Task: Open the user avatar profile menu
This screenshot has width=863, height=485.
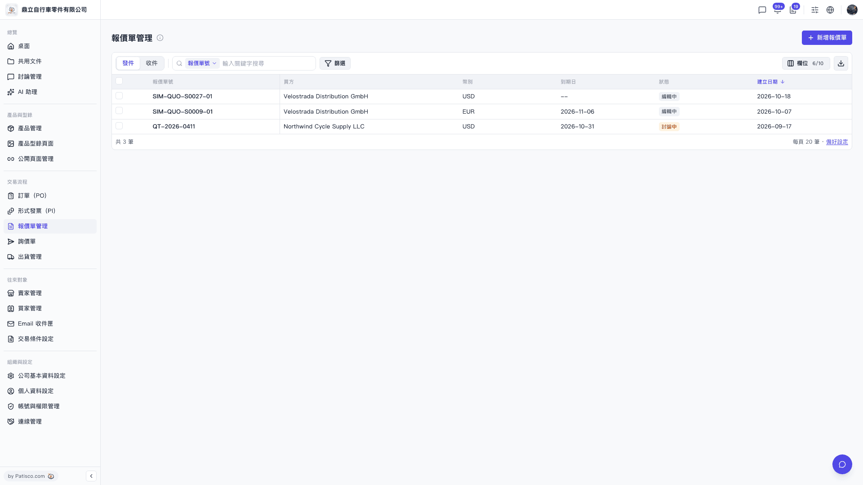Action: [x=852, y=10]
